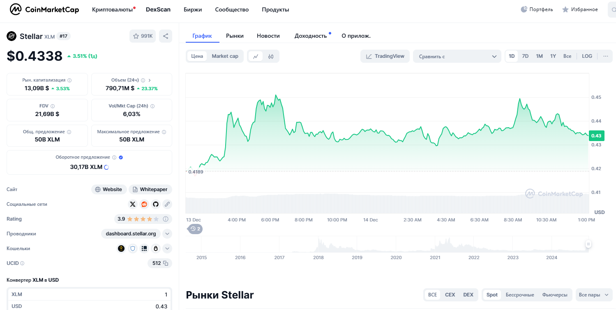616x310 pixels.
Task: Switch chart to Цена view
Action: pos(197,56)
